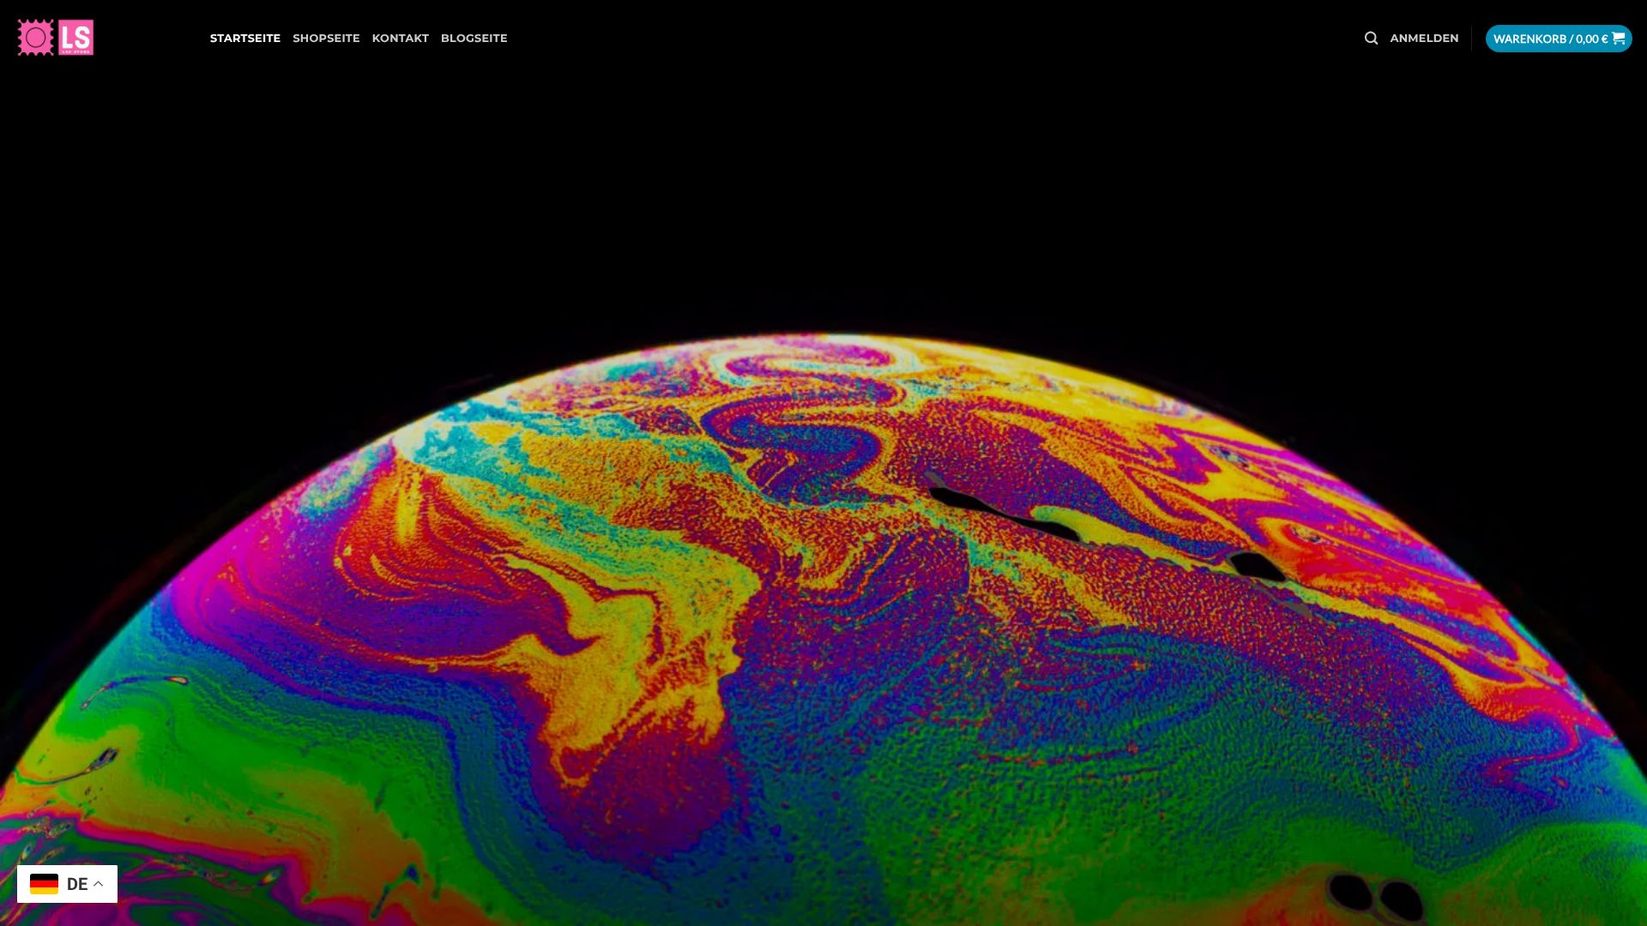Open the Warenkorb cart button

1559,39
